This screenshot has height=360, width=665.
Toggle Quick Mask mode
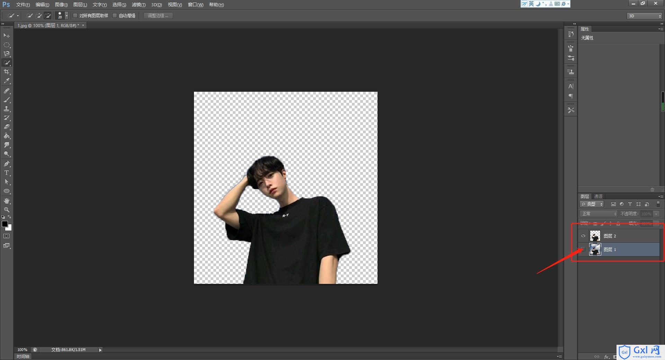point(7,236)
